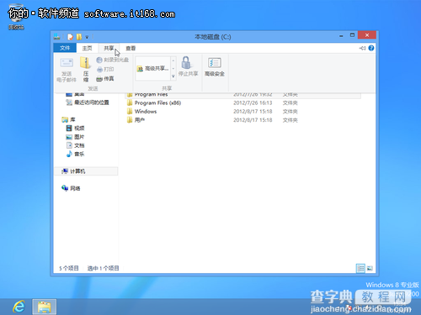Select the 用户 (Users) folder
421x315 pixels.
coord(140,120)
